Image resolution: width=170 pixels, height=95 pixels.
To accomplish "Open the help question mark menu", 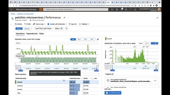I will tap(130, 9).
